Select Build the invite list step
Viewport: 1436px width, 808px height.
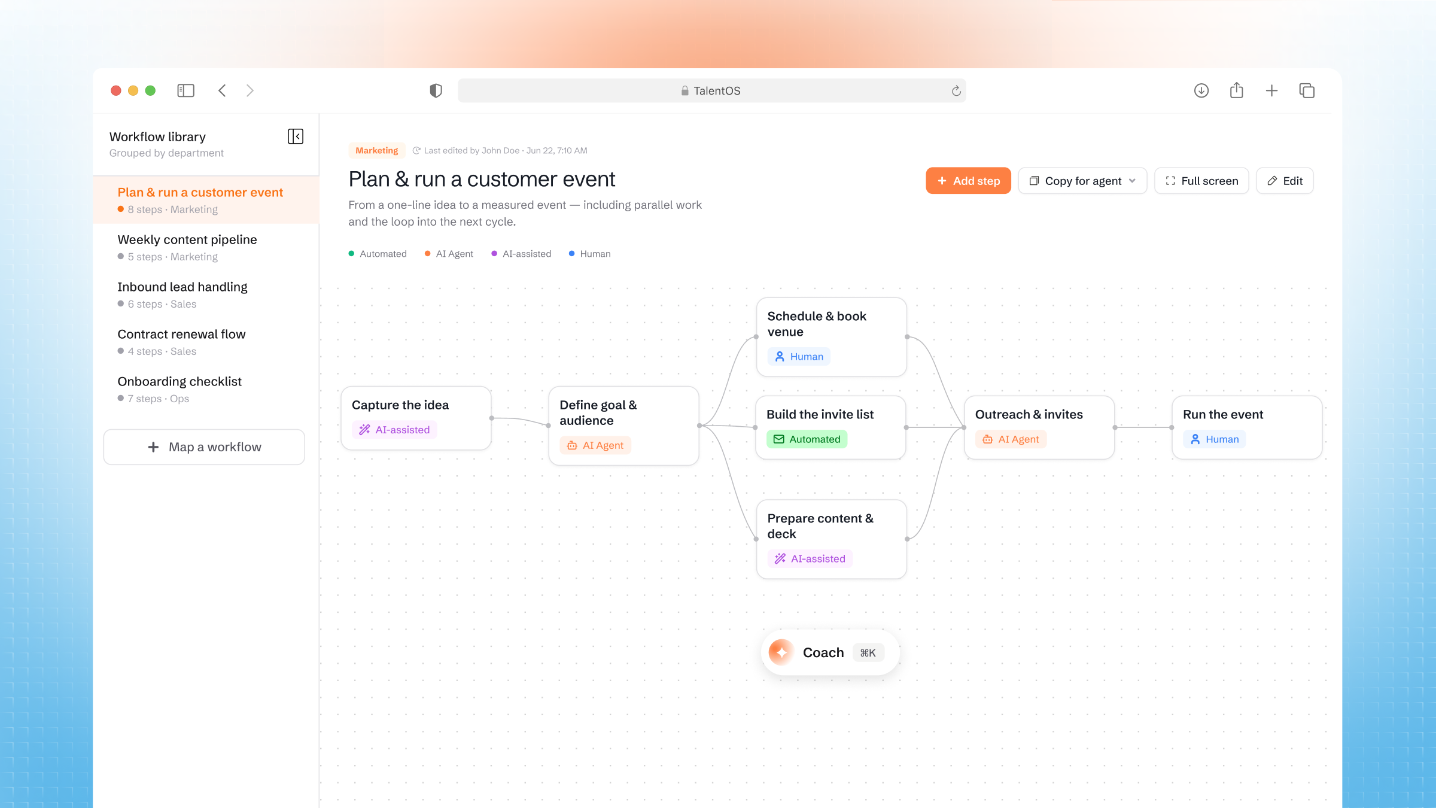click(x=830, y=427)
